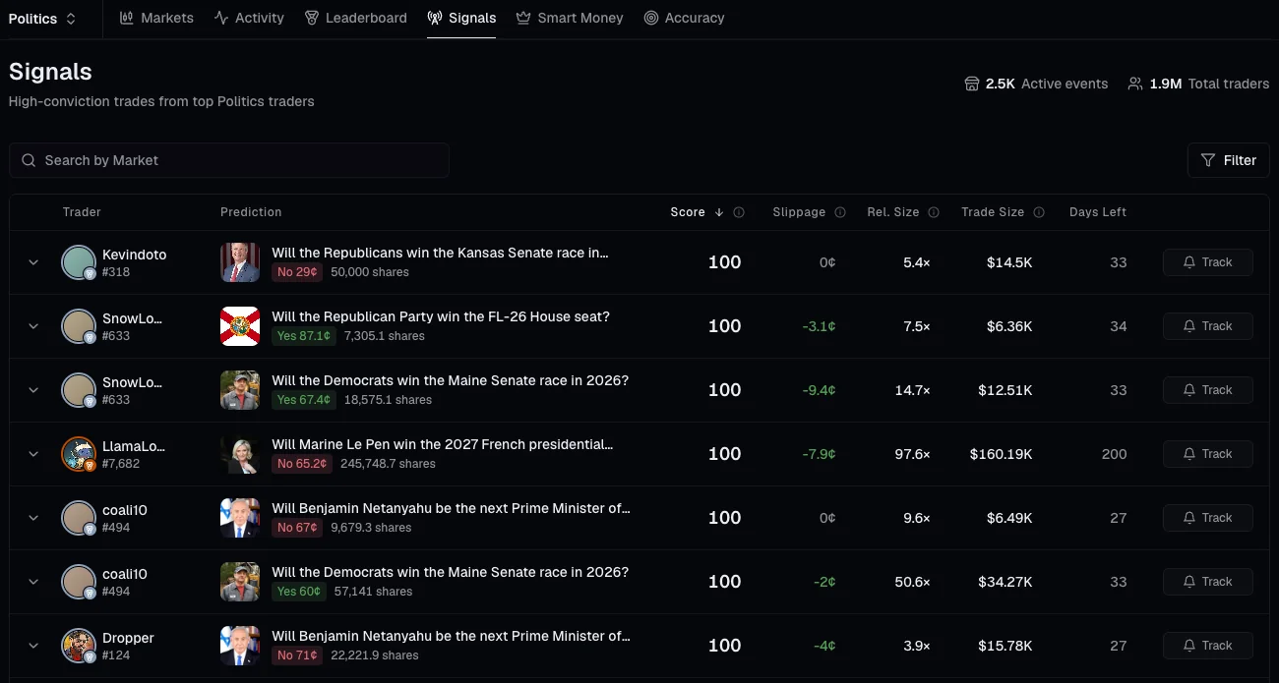Expand the SnowLo Maine Senate row
Image resolution: width=1279 pixels, height=683 pixels.
coord(33,390)
